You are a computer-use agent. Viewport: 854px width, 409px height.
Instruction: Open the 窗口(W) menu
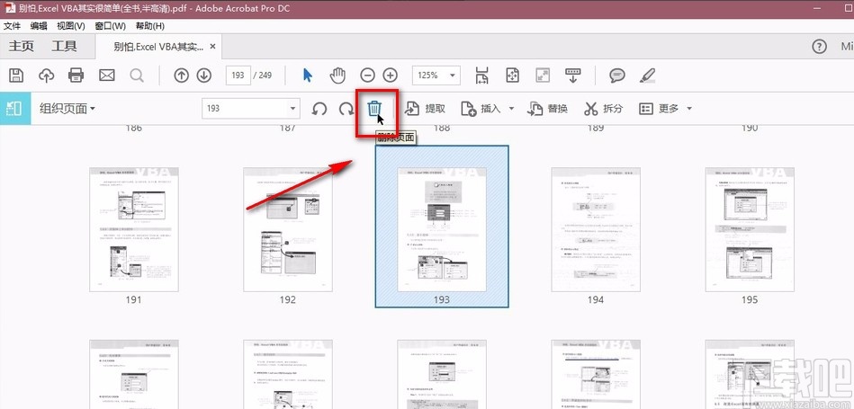(110, 25)
